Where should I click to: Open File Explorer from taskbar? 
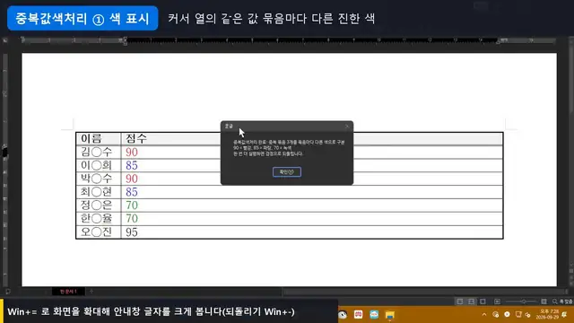(390, 315)
